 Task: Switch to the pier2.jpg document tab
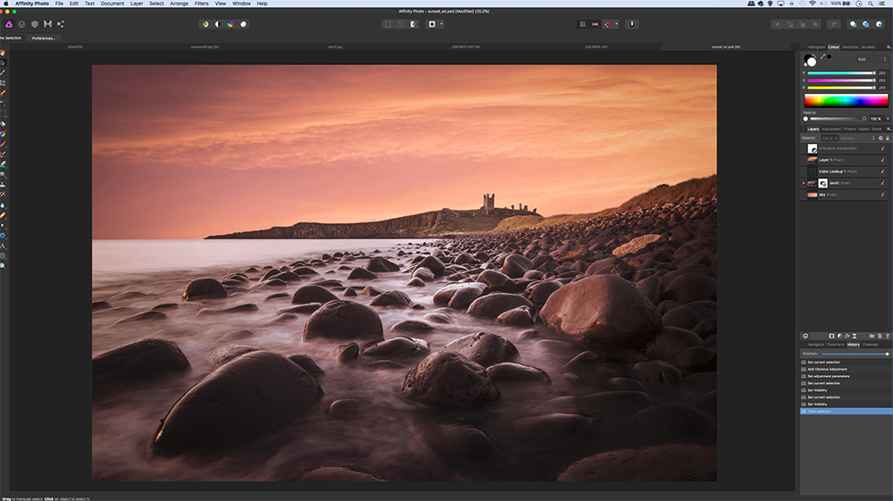335,46
